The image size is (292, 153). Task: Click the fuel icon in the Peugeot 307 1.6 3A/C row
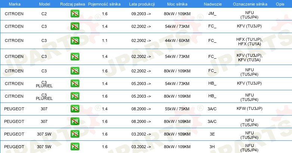coord(75,121)
